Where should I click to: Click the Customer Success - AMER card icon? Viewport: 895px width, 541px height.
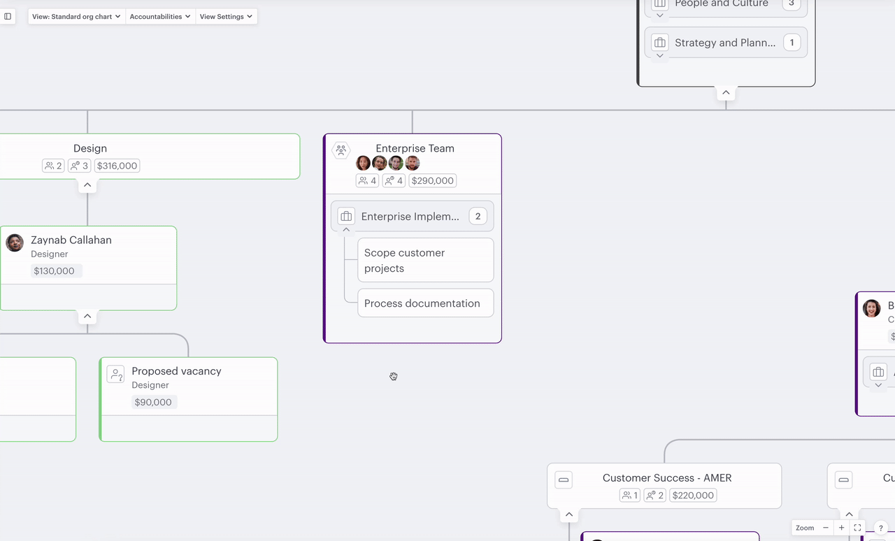[564, 479]
